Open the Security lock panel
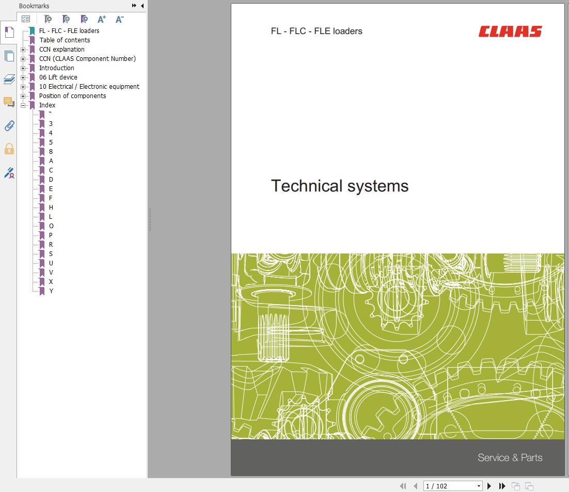This screenshot has height=492, width=569. 9,149
